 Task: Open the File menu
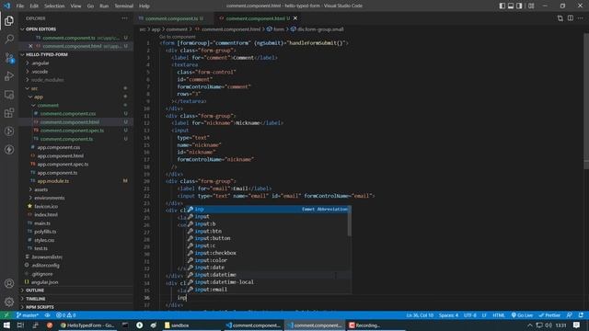[x=20, y=6]
